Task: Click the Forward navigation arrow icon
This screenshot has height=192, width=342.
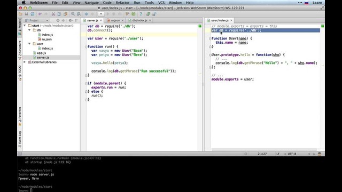Action: click(x=92, y=14)
